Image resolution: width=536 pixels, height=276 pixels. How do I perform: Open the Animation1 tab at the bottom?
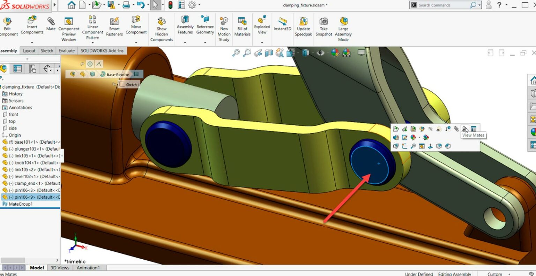click(89, 268)
